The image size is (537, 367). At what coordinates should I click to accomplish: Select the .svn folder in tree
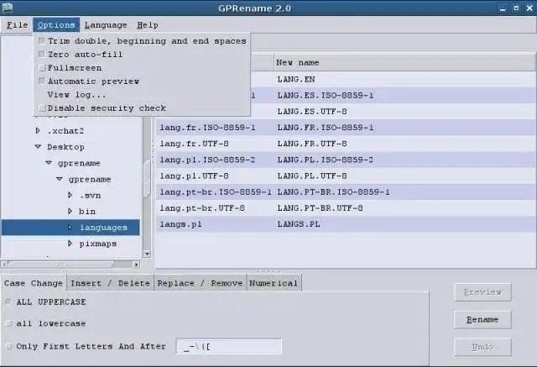click(90, 196)
